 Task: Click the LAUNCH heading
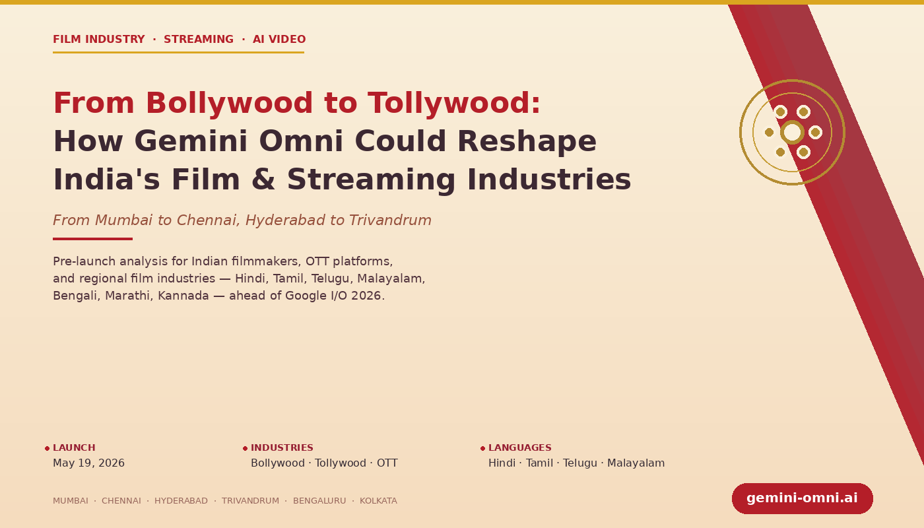74,447
